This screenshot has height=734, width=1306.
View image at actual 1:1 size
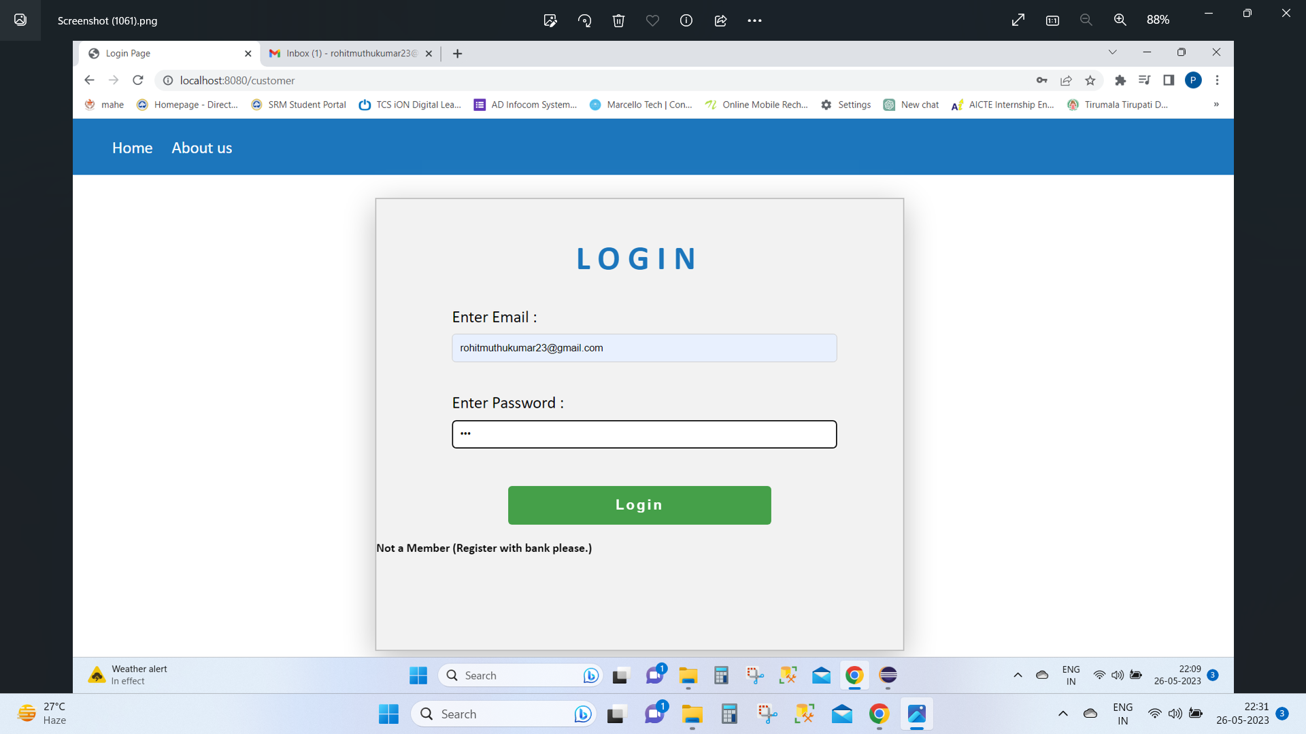tap(1052, 20)
